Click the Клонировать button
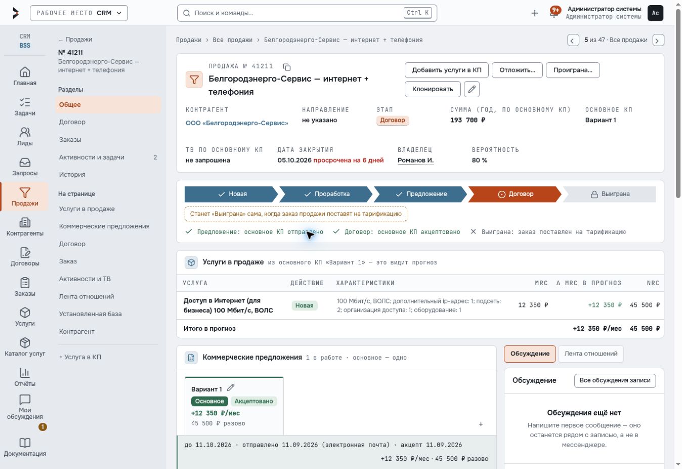The image size is (682, 469). (x=433, y=89)
